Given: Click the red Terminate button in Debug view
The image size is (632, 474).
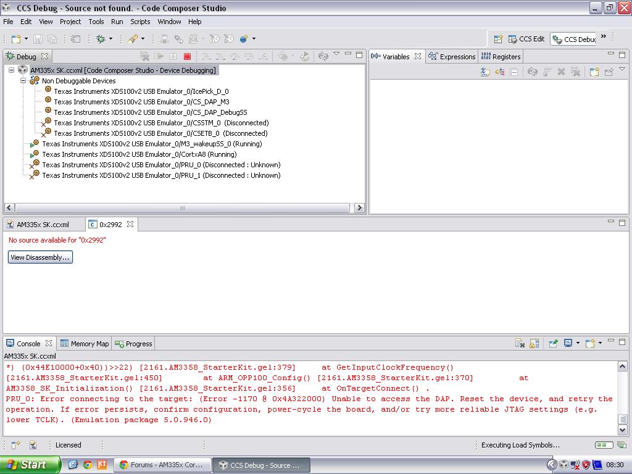Looking at the screenshot, I should tap(187, 56).
